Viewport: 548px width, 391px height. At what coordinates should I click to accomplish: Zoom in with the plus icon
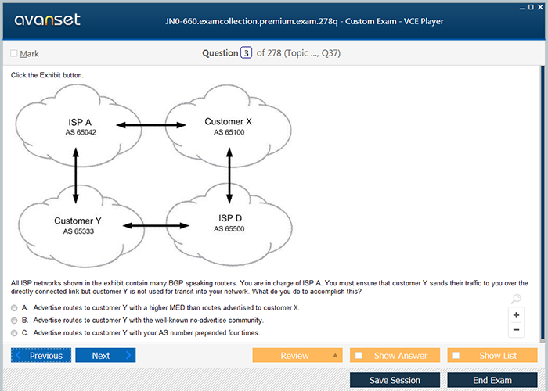click(x=516, y=315)
